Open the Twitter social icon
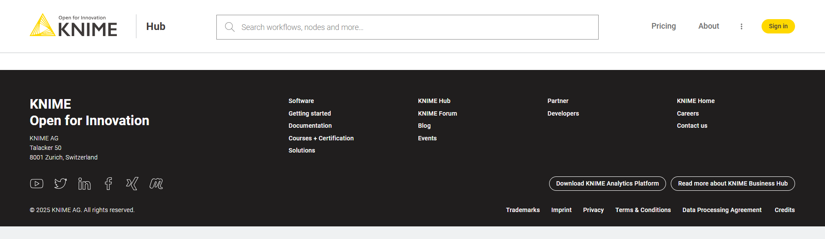This screenshot has height=239, width=825. tap(60, 184)
